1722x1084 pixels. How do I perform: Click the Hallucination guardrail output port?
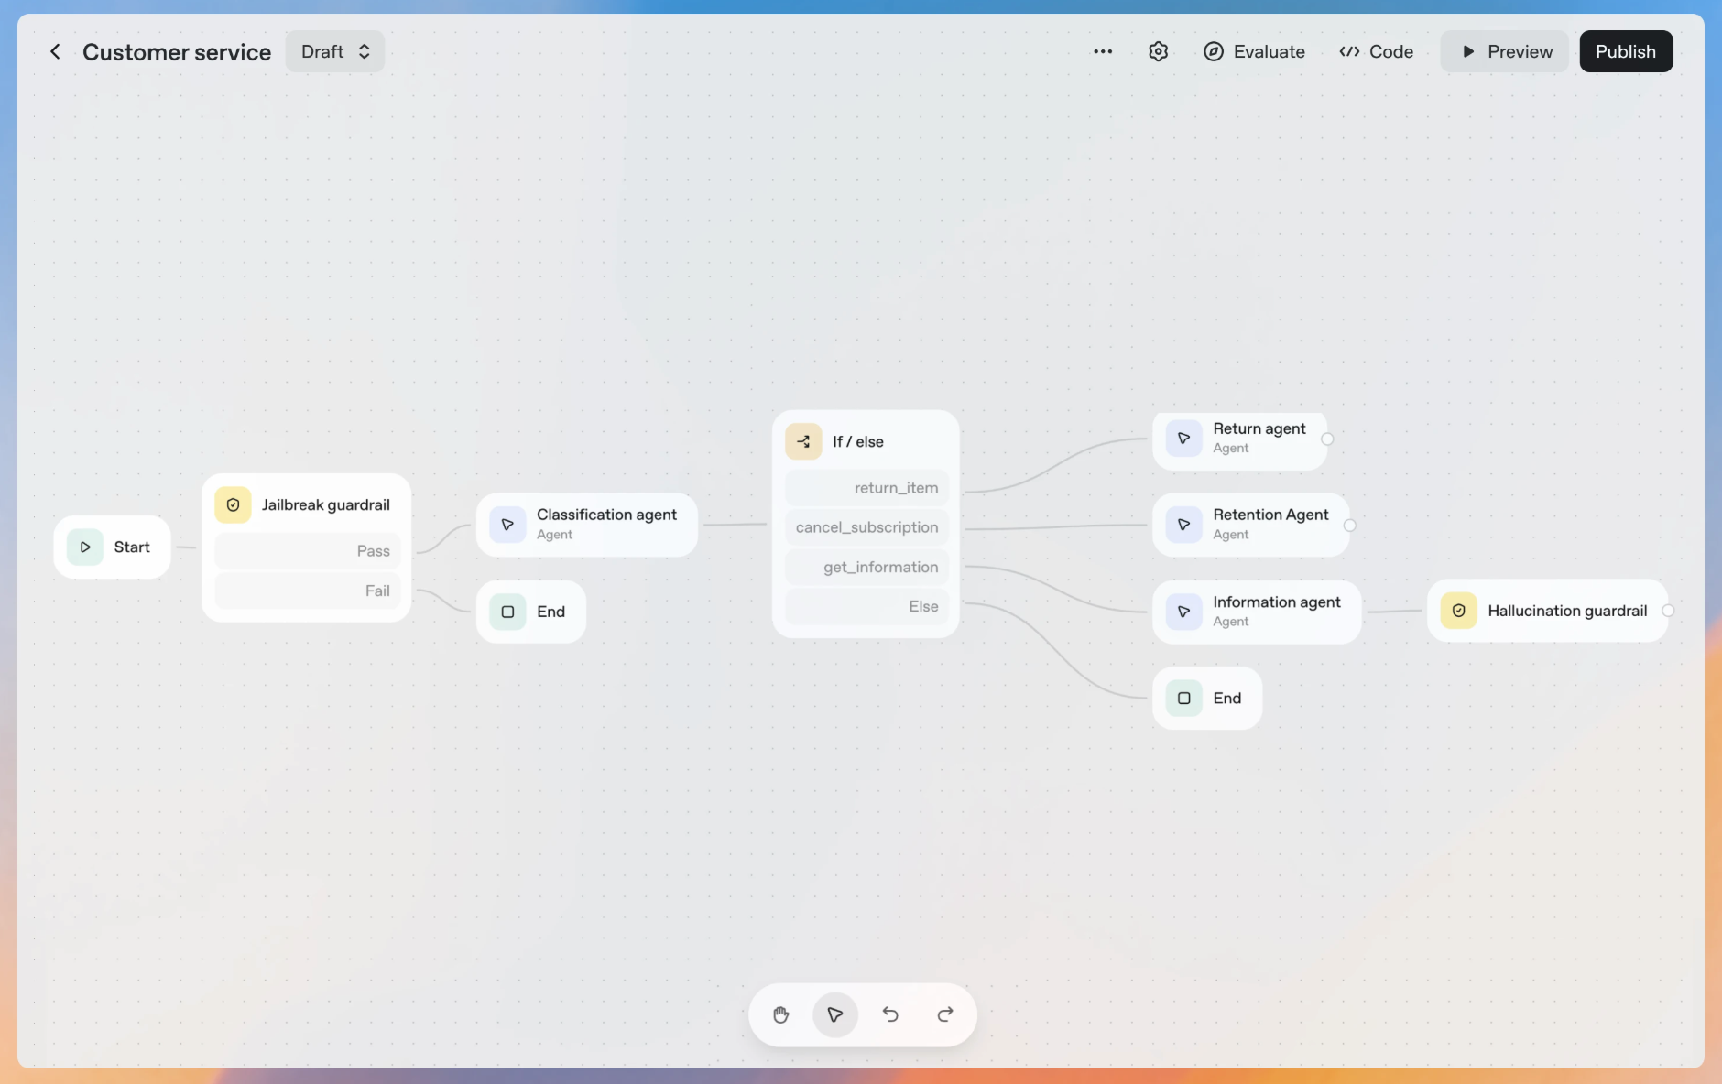pyautogui.click(x=1668, y=611)
